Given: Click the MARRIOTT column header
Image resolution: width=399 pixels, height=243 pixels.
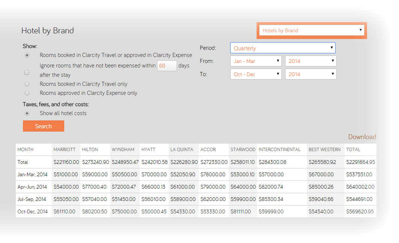Looking at the screenshot, I should pyautogui.click(x=65, y=150).
